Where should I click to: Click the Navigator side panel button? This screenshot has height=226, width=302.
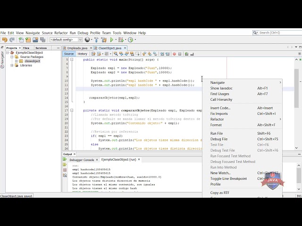click(x=2, y=60)
